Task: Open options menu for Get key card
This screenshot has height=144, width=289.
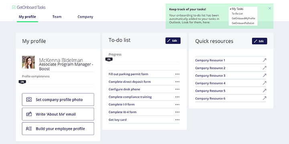Action: click(177, 120)
